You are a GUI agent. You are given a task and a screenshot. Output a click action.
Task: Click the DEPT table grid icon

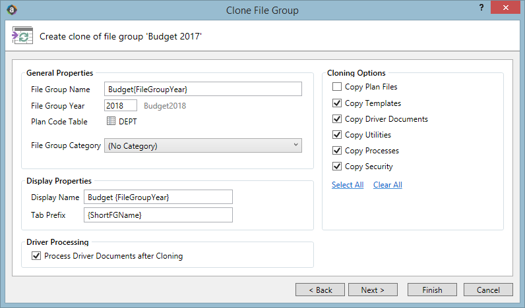point(111,121)
